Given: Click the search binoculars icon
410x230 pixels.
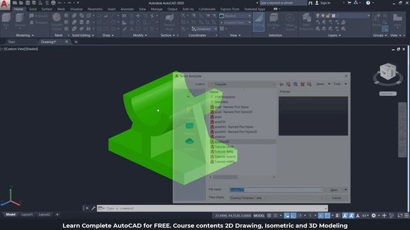Looking at the screenshot, I should point(310,3).
